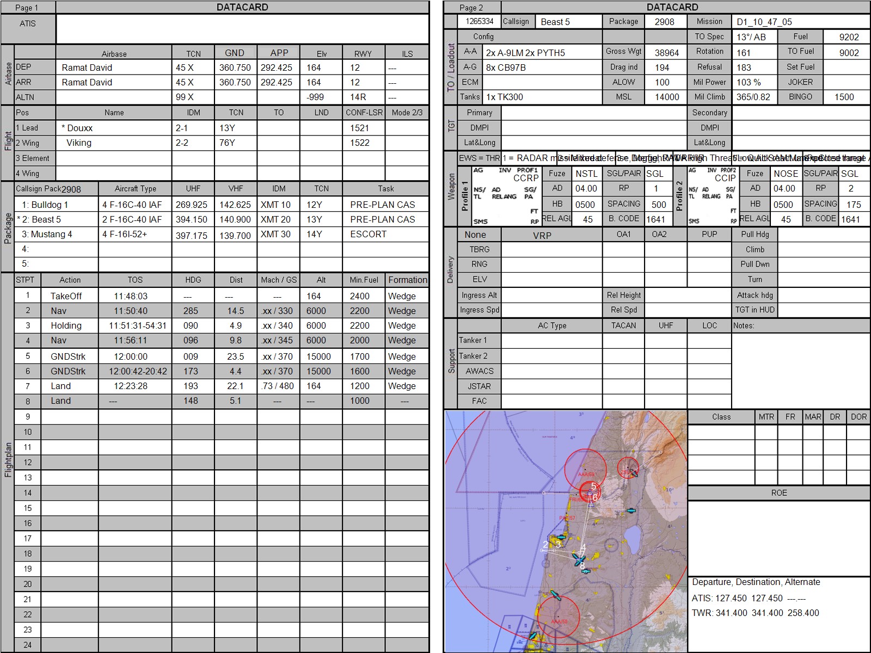Click CONF-LSR value '1521'
Viewport: 871px width, 653px height.
tap(359, 128)
